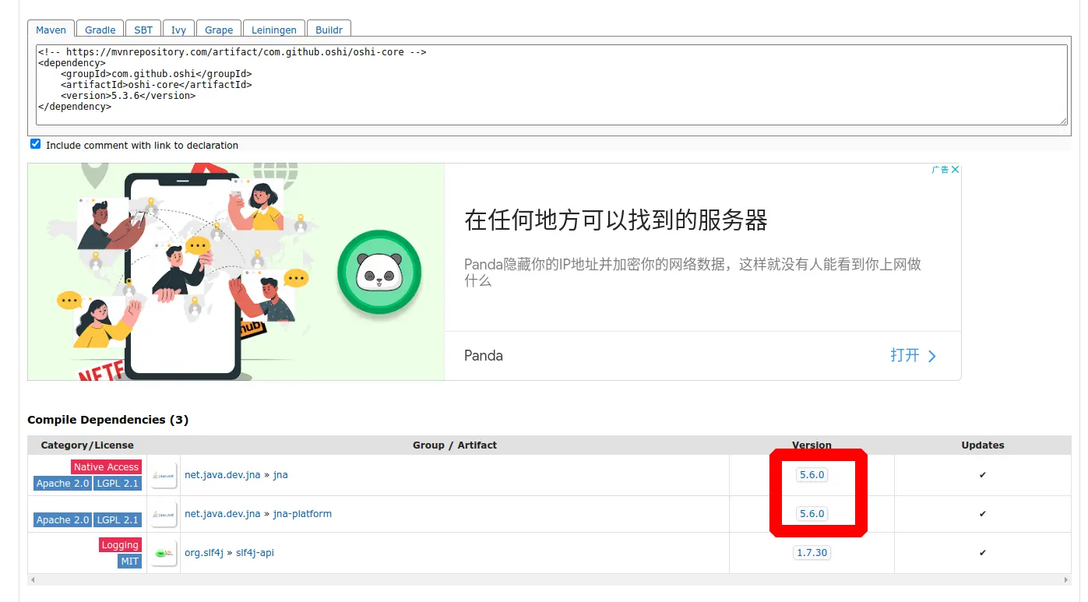The height and width of the screenshot is (602, 1088).
Task: Click the phone illustration ad image
Action: click(x=236, y=272)
